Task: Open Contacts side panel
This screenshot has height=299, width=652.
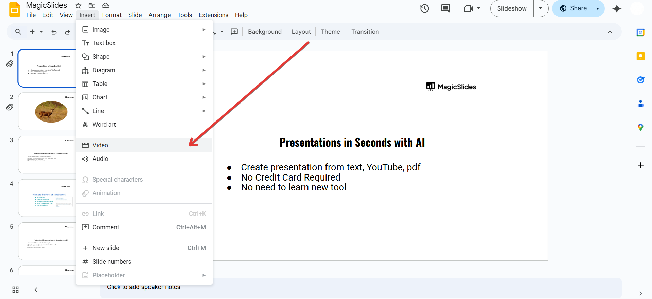Action: click(x=640, y=104)
